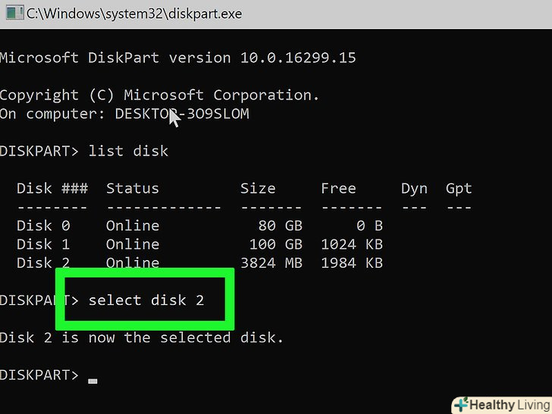Click the 'Disk 2 is now the selected disk' message

pyautogui.click(x=142, y=337)
